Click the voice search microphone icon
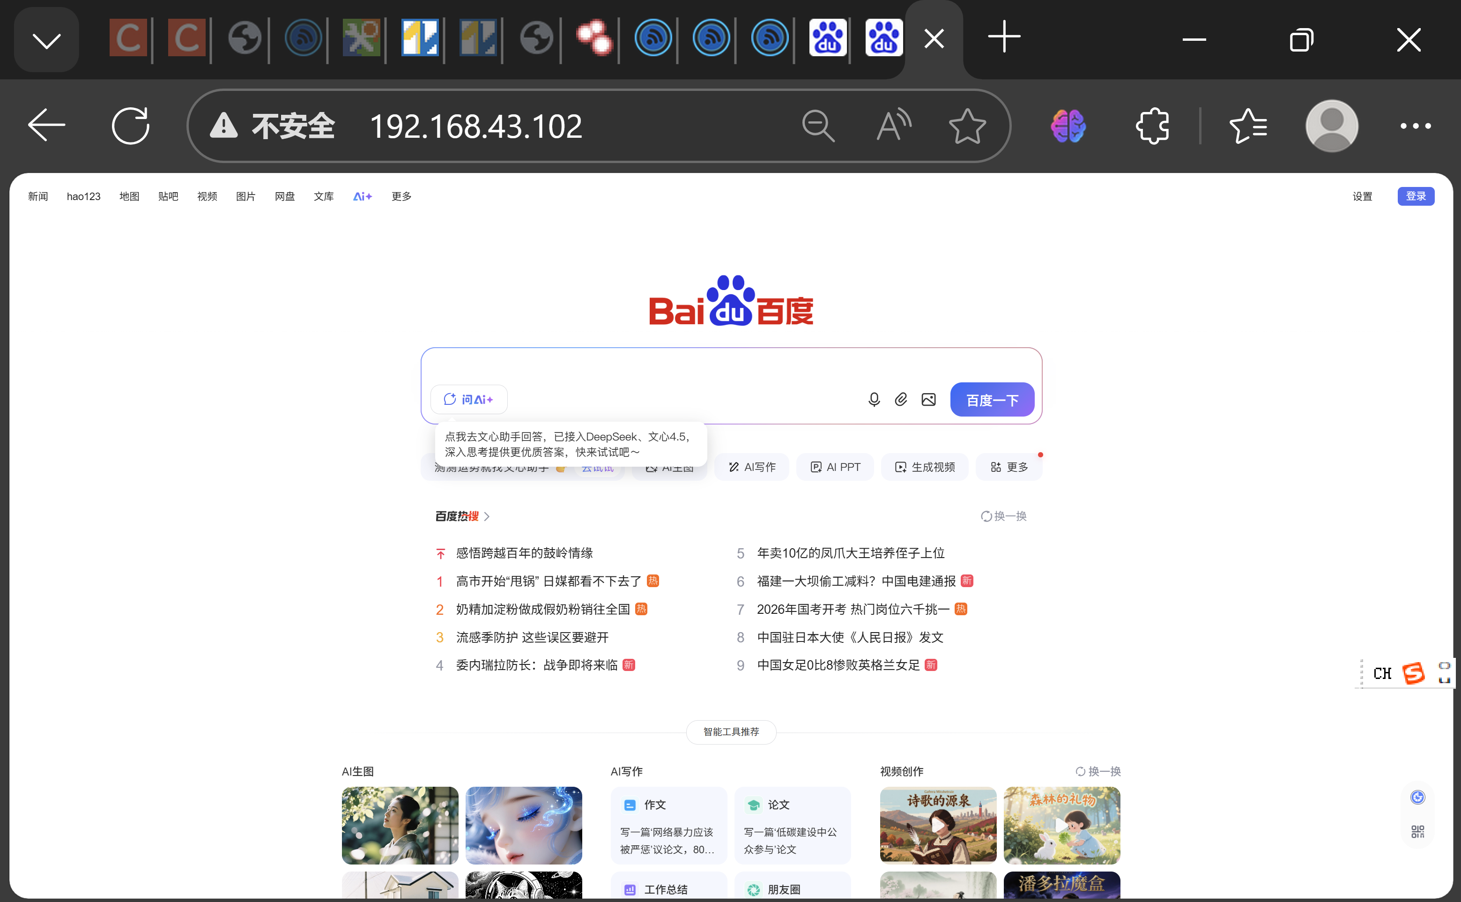This screenshot has width=1461, height=902. point(874,400)
